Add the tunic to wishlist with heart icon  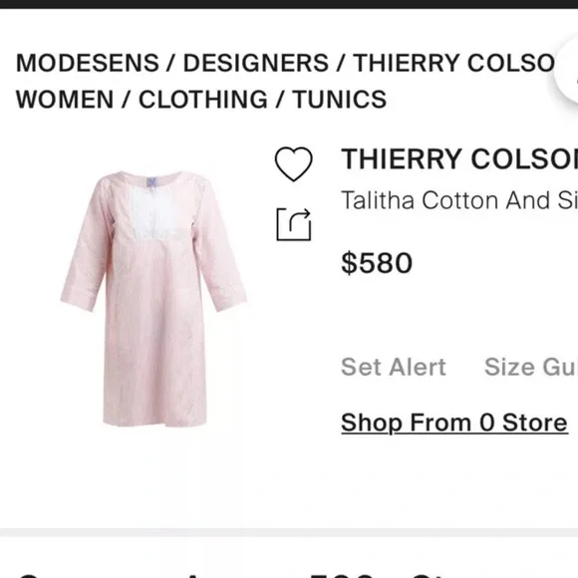293,163
